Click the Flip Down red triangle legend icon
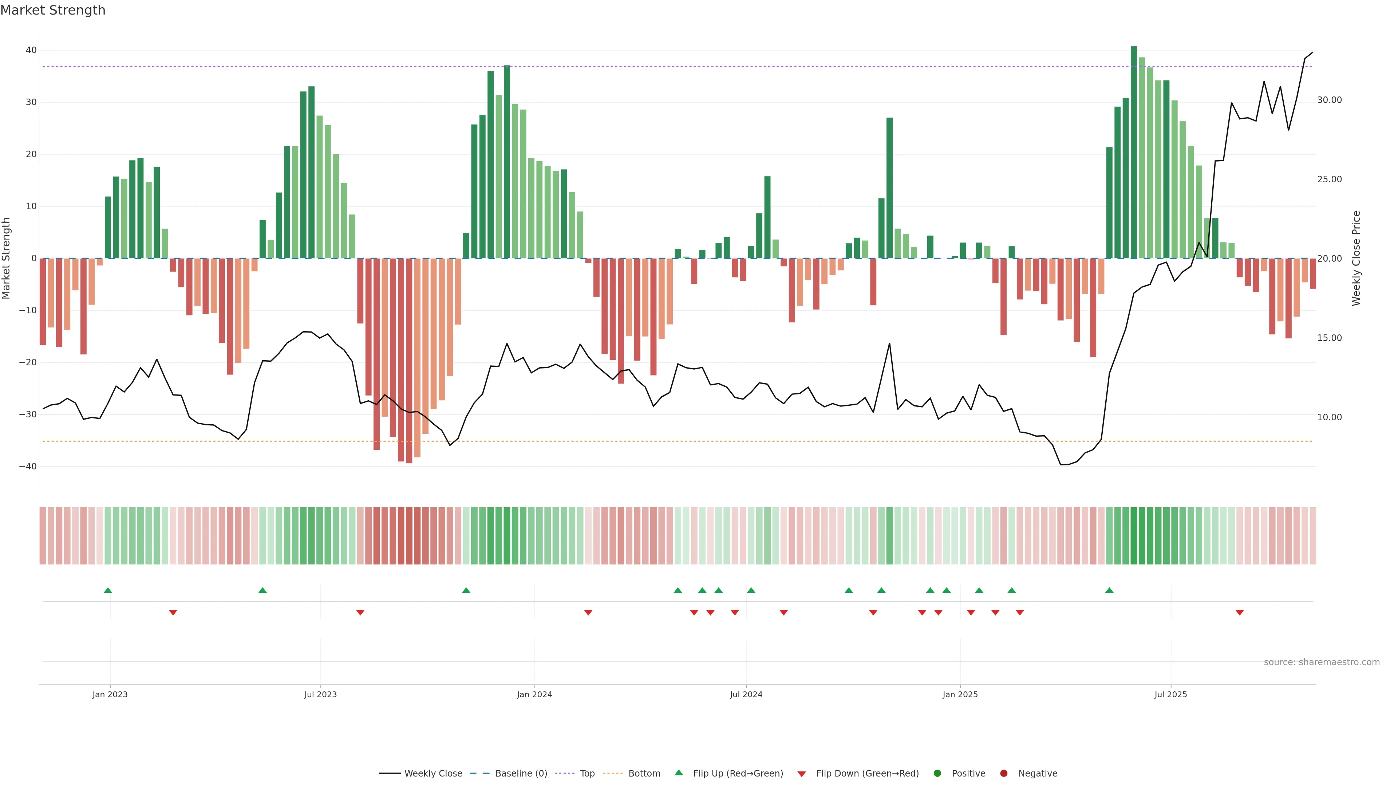Image resolution: width=1398 pixels, height=786 pixels. pyautogui.click(x=802, y=774)
